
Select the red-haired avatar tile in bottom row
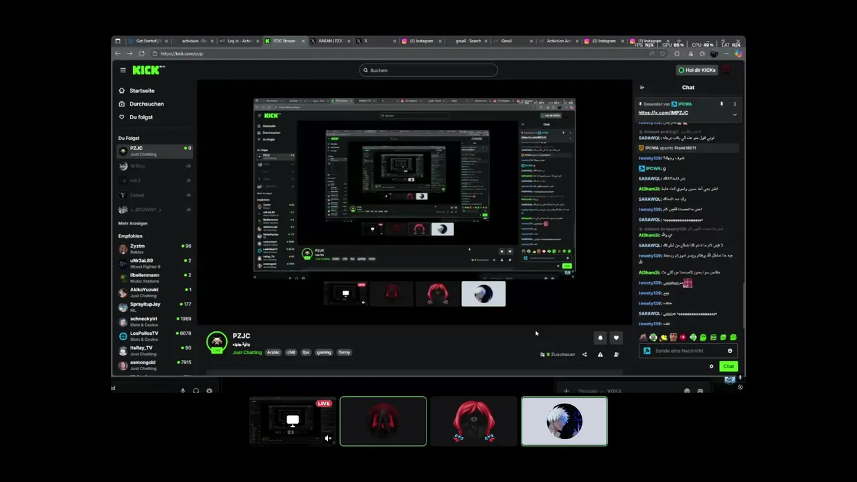pyautogui.click(x=474, y=421)
